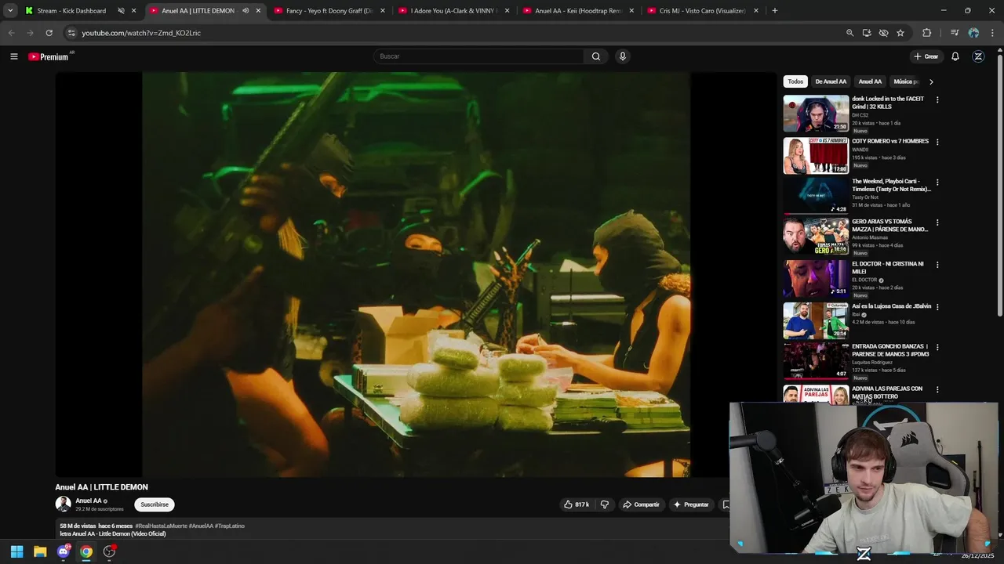
Task: Open Chrome extensions puzzle icon
Action: point(927,33)
